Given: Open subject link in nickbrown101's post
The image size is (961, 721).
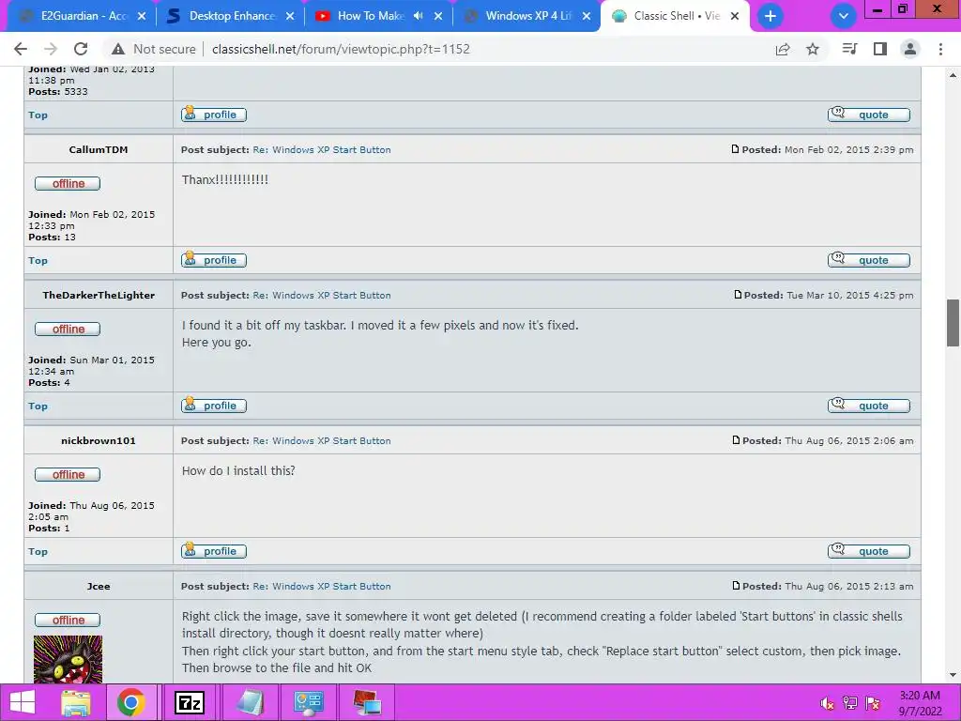Looking at the screenshot, I should coord(322,440).
